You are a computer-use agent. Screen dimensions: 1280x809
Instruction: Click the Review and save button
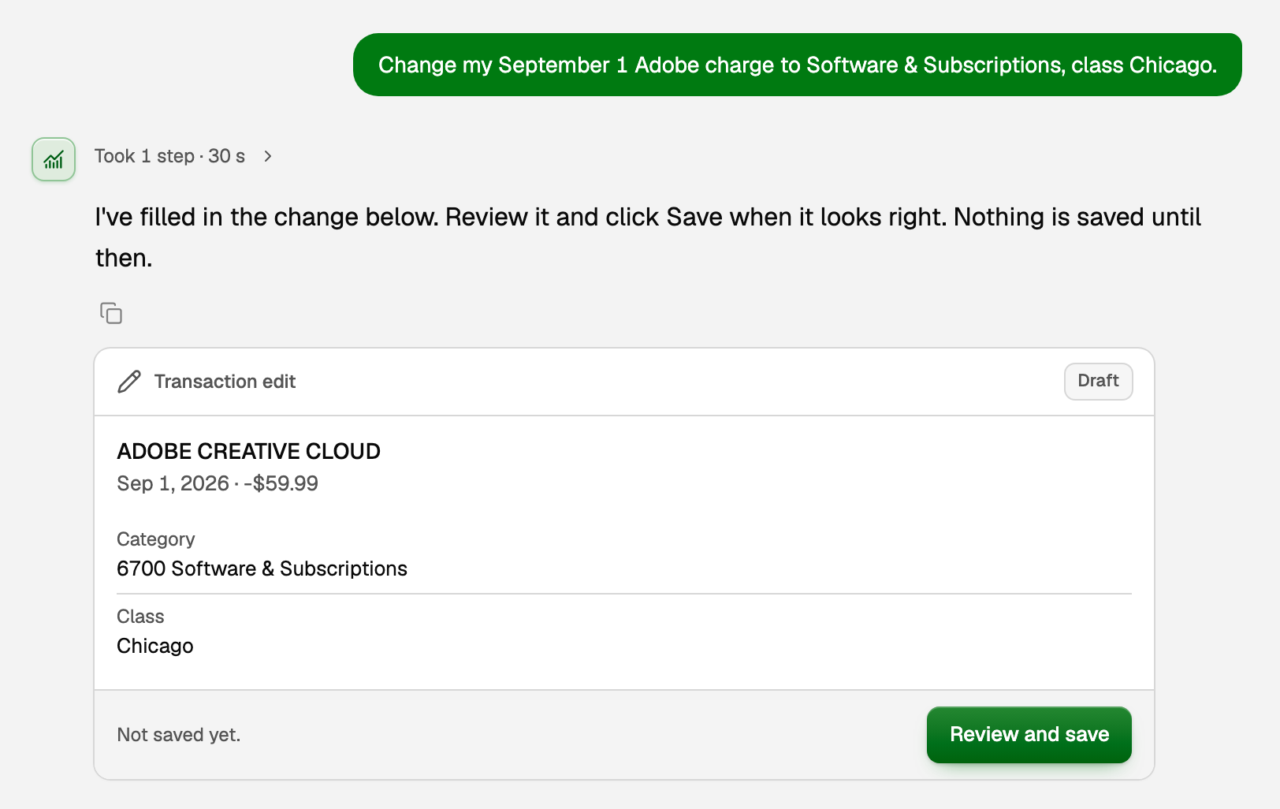tap(1029, 735)
